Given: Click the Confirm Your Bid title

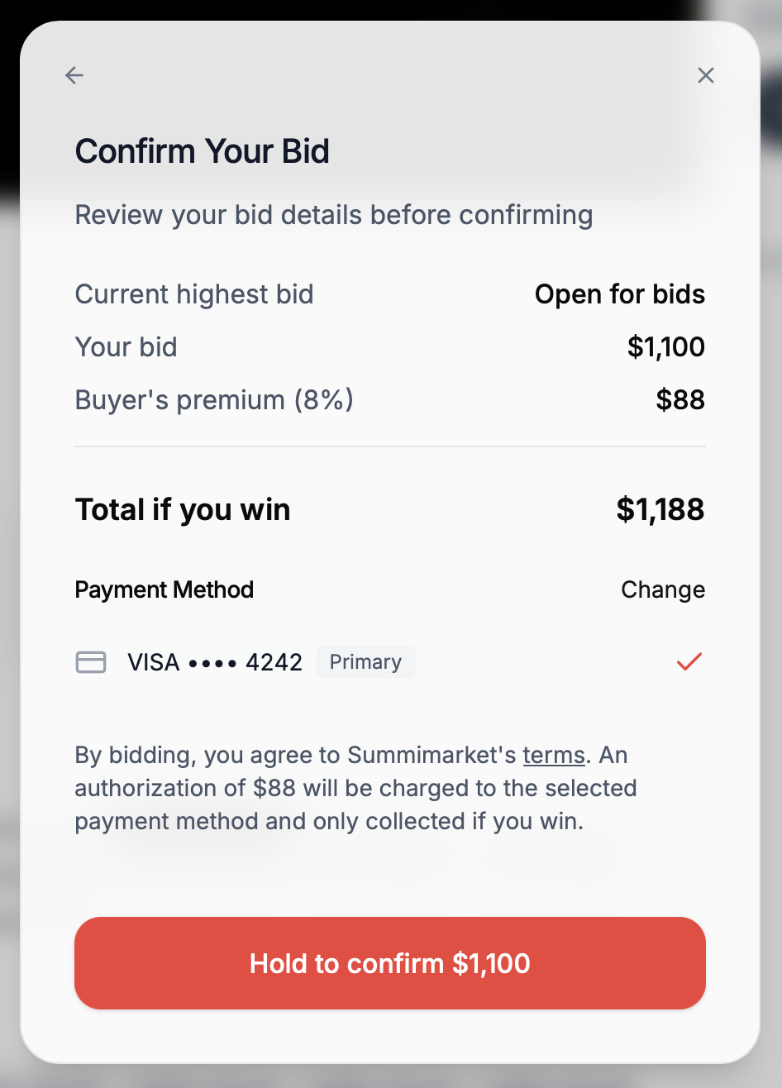Looking at the screenshot, I should coord(202,151).
